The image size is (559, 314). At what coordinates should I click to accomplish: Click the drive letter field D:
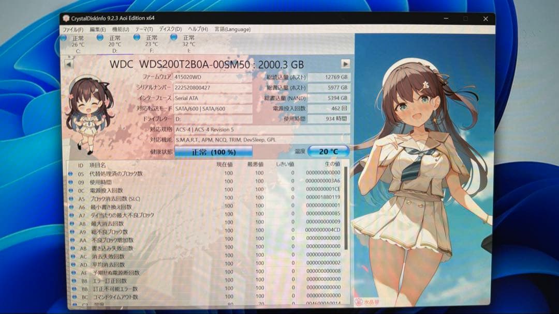(x=213, y=119)
